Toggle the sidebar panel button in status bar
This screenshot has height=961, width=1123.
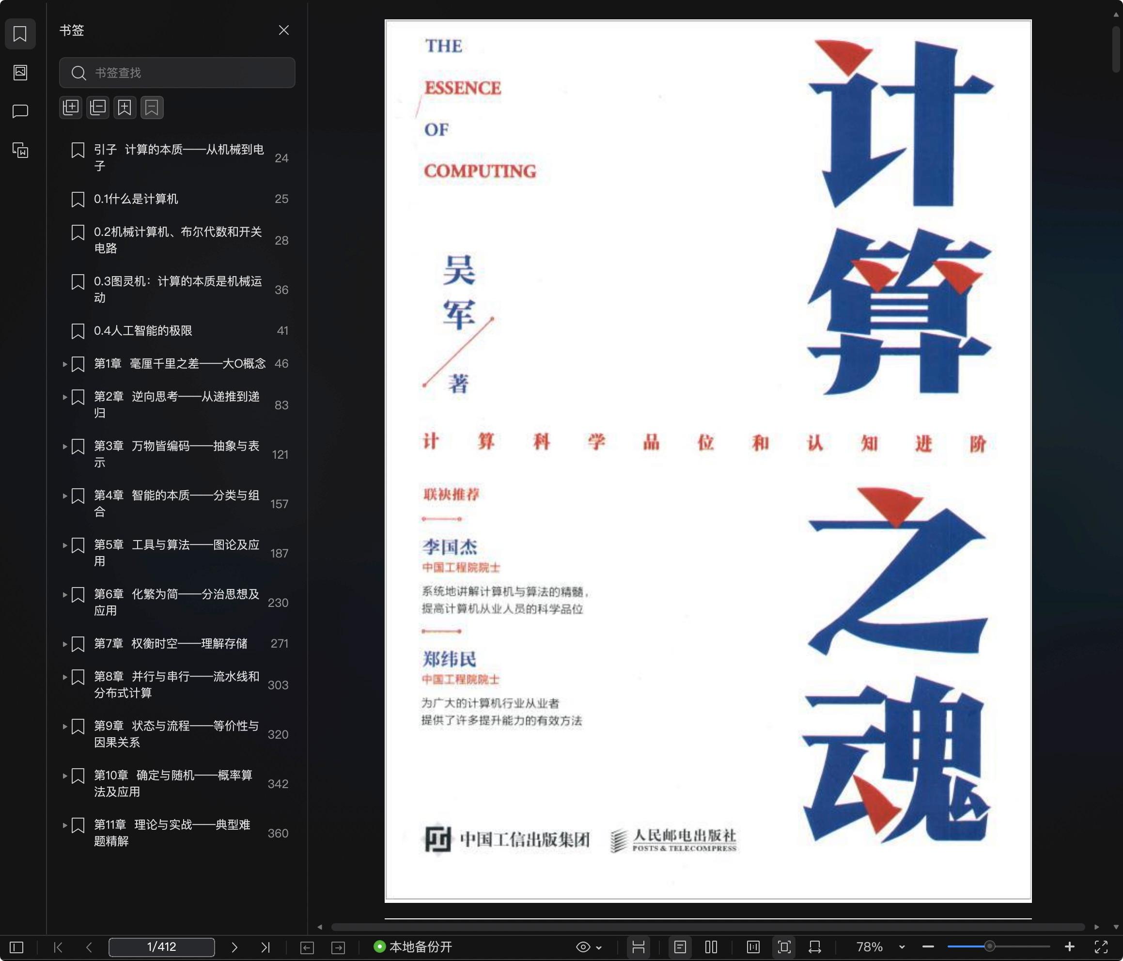[x=17, y=947]
